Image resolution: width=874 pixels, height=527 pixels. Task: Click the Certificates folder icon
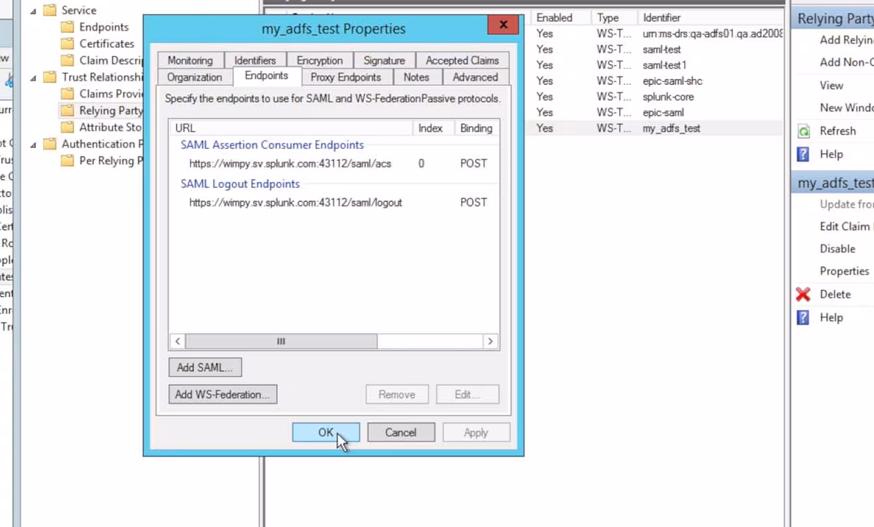pyautogui.click(x=67, y=44)
